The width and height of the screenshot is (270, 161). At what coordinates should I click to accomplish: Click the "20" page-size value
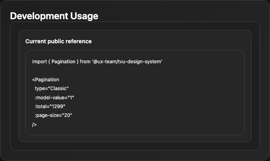click(67, 115)
